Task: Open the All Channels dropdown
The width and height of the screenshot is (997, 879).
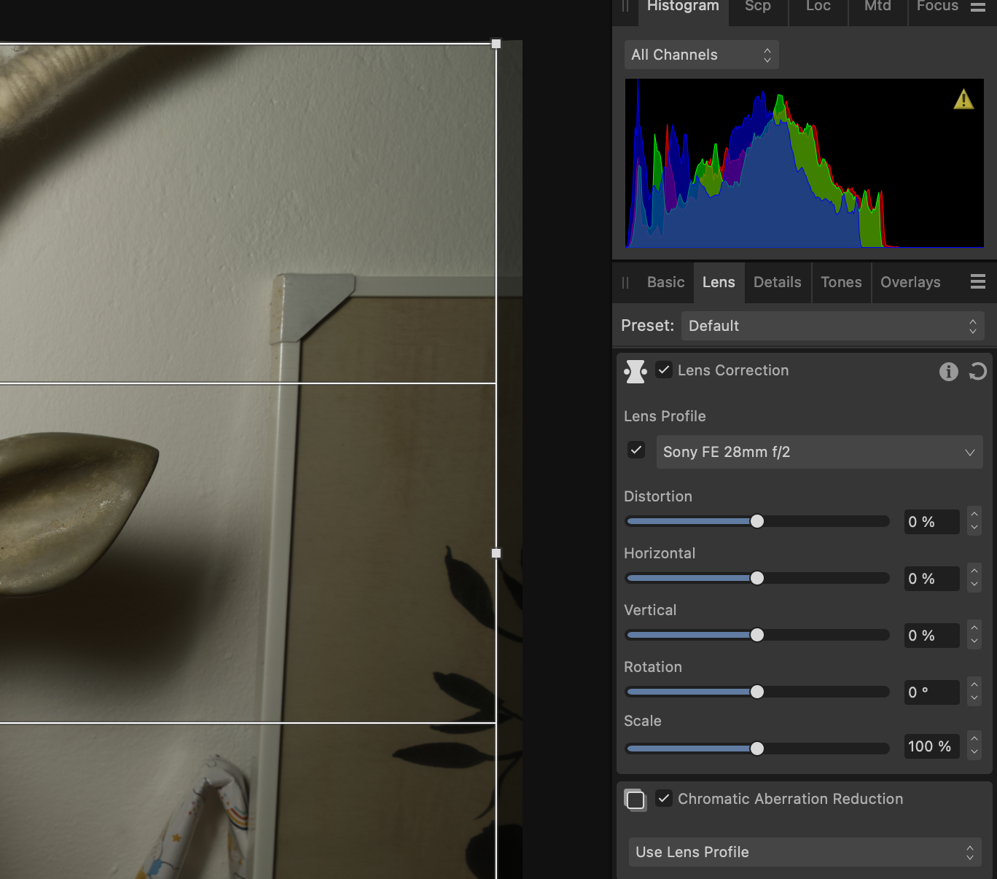Action: coord(701,55)
